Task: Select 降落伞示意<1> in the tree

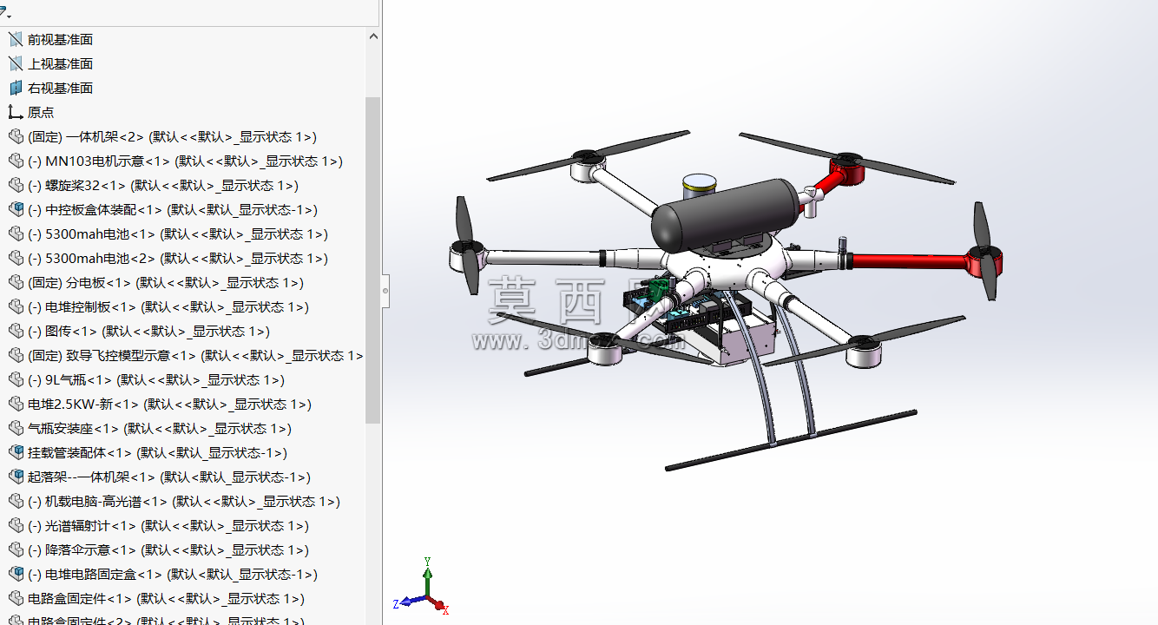Action: [x=168, y=549]
